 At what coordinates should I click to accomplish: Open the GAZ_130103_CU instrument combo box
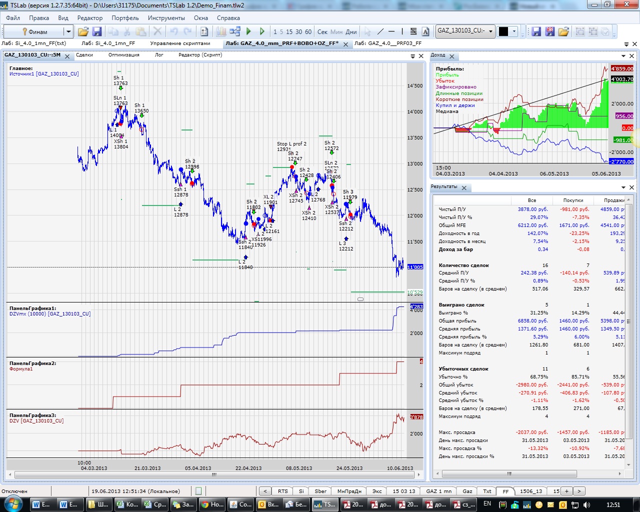pos(465,31)
